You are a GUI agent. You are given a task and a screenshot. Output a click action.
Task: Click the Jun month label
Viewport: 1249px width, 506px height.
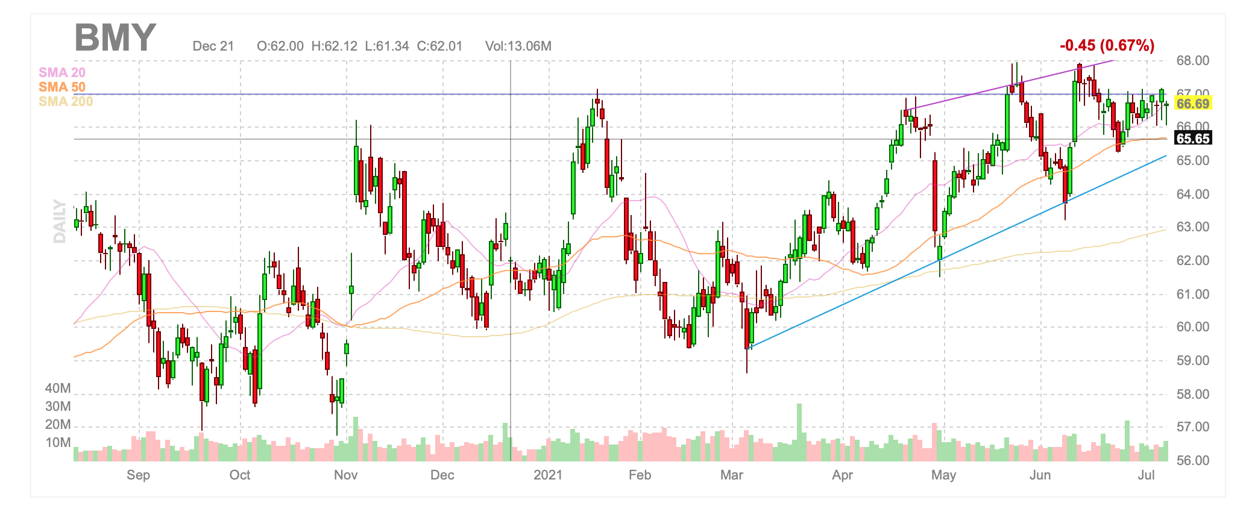[1040, 475]
